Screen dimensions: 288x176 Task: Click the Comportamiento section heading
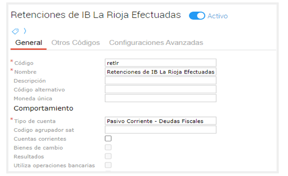tap(43, 109)
